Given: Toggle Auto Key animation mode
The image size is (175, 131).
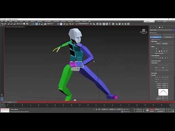Looking at the screenshot, I should [x=152, y=109].
